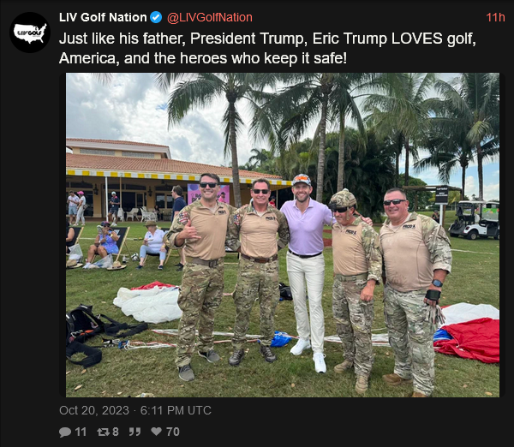The image size is (514, 447).
Task: Click the blue verified checkmark badge
Action: (x=156, y=17)
